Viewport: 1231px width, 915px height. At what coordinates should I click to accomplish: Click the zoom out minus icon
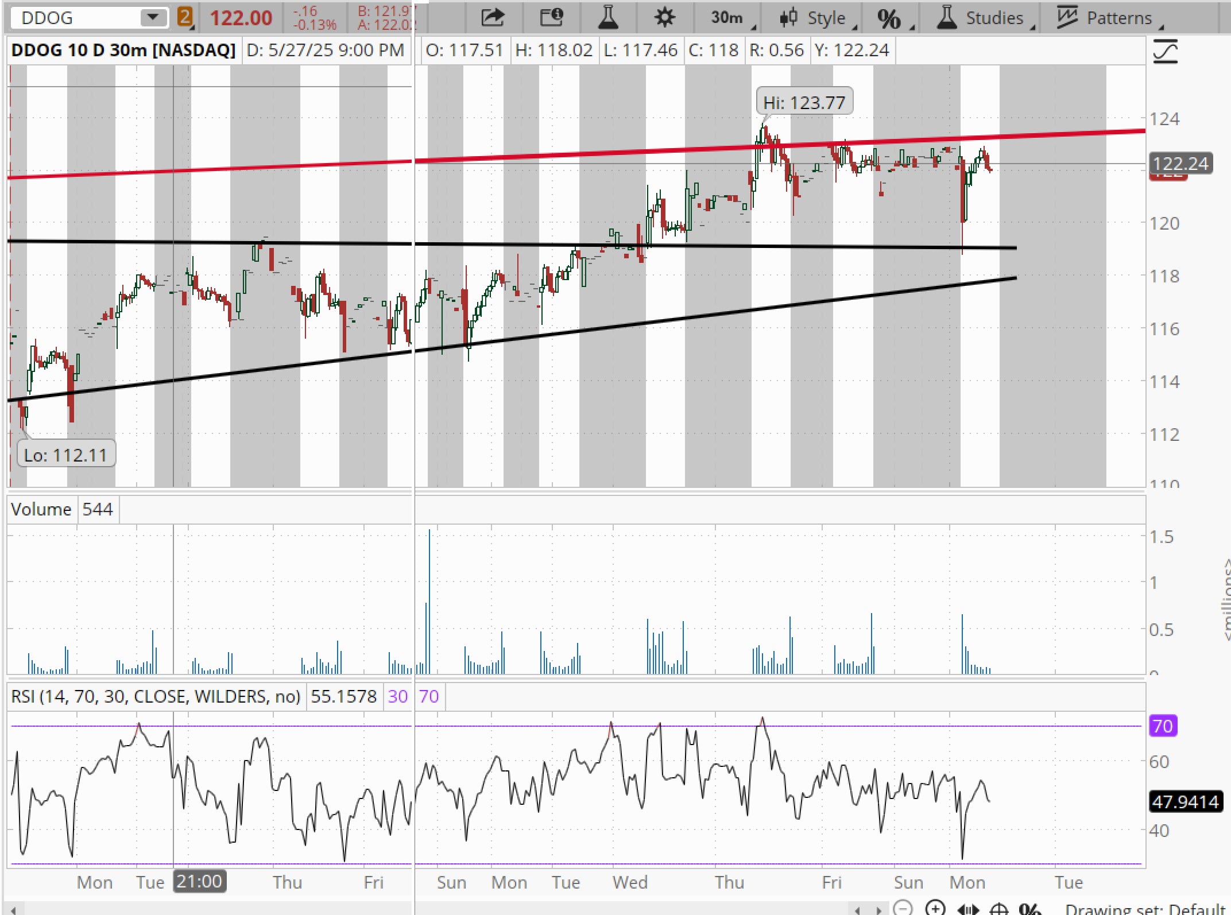tap(903, 908)
